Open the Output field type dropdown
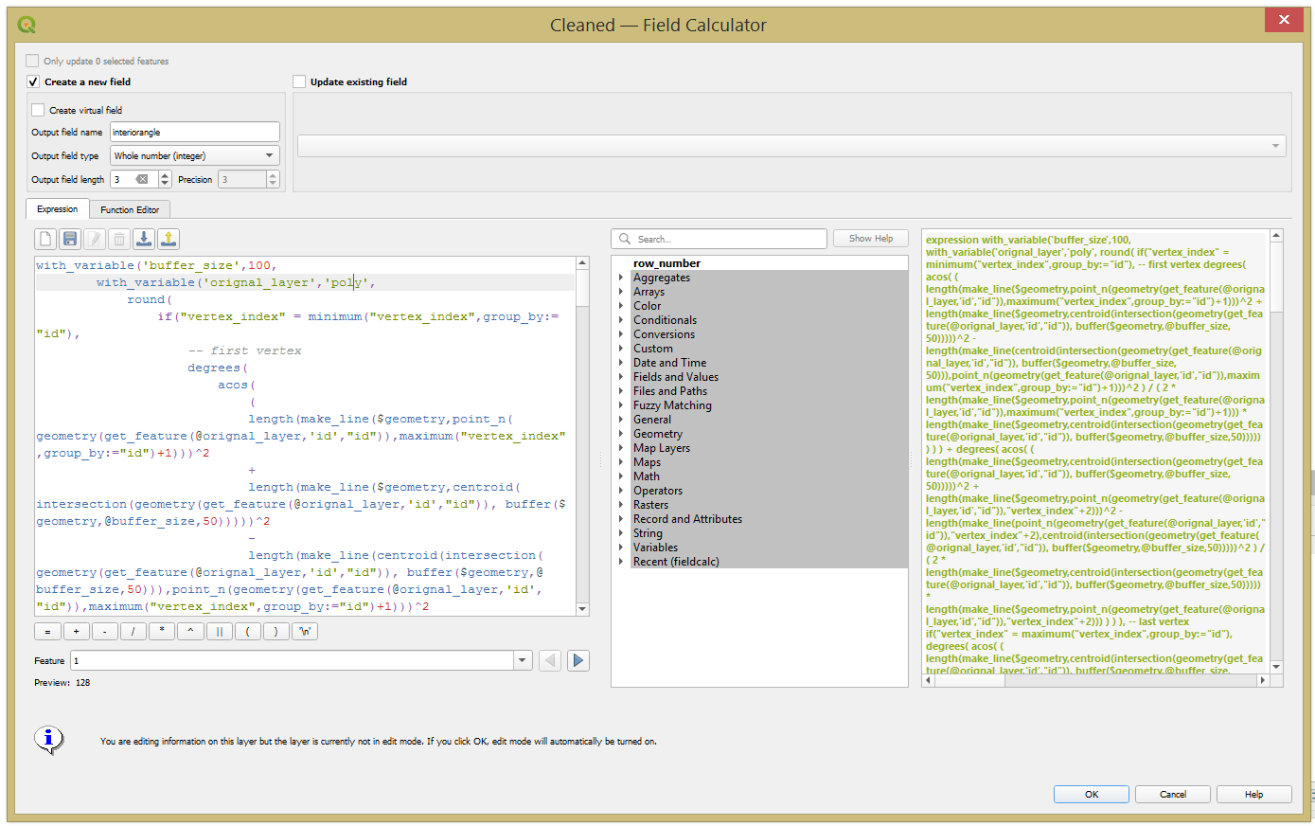 tap(195, 155)
